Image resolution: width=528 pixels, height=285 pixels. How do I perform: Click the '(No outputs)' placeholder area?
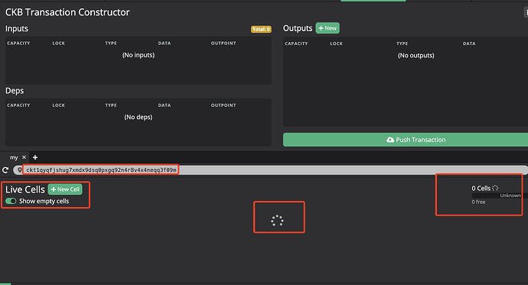(x=416, y=56)
